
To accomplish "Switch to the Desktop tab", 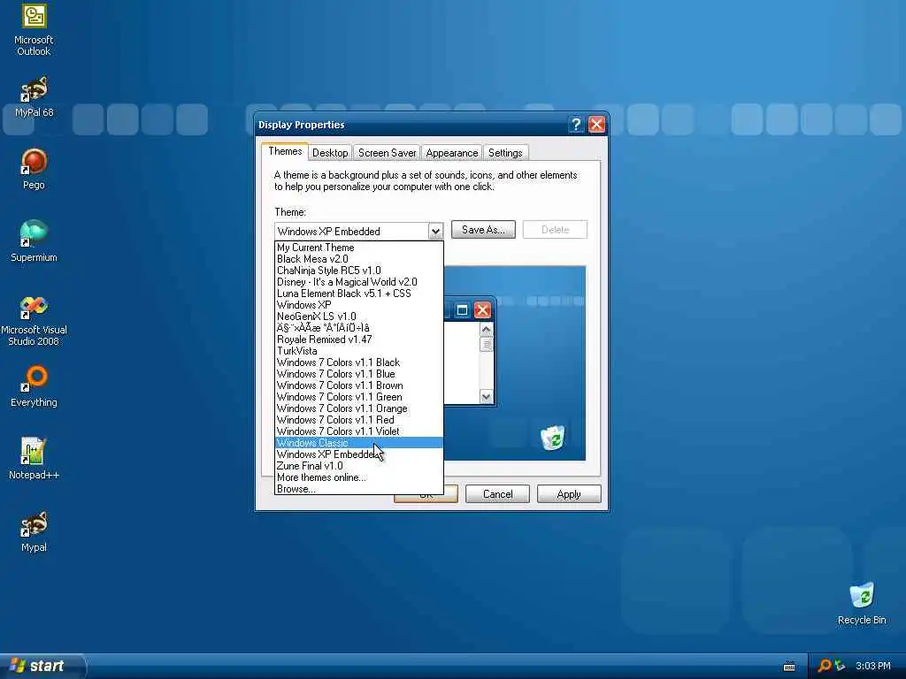I will 330,153.
